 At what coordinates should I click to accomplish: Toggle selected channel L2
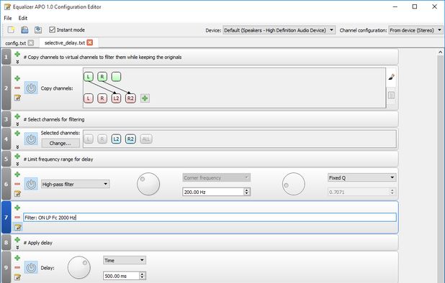(116, 139)
